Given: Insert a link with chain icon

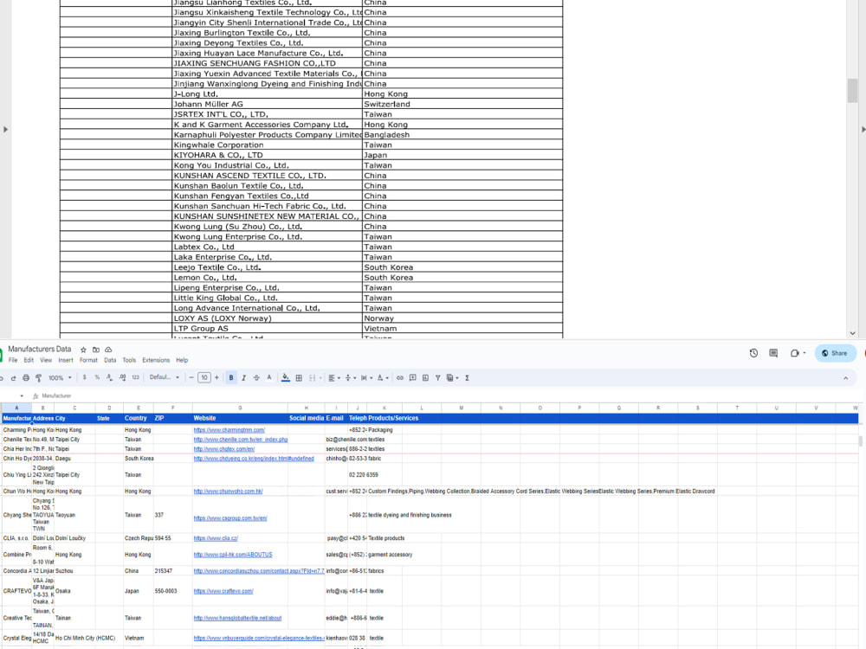Looking at the screenshot, I should [x=400, y=378].
